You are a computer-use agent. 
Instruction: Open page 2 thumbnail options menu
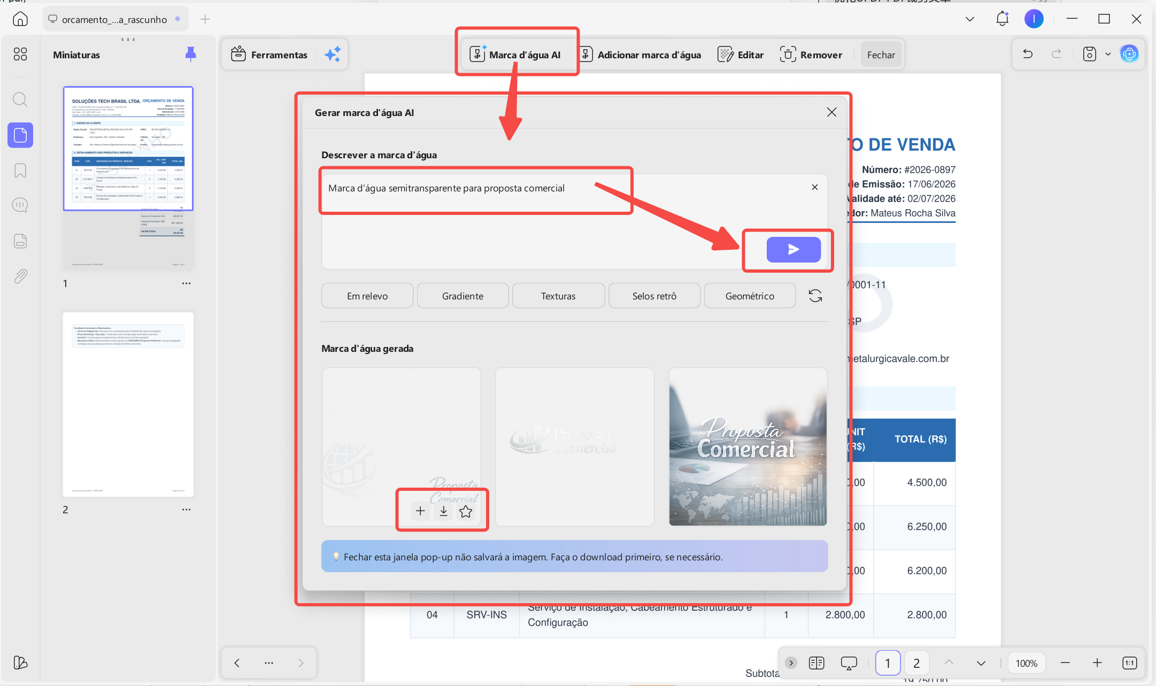(x=186, y=510)
